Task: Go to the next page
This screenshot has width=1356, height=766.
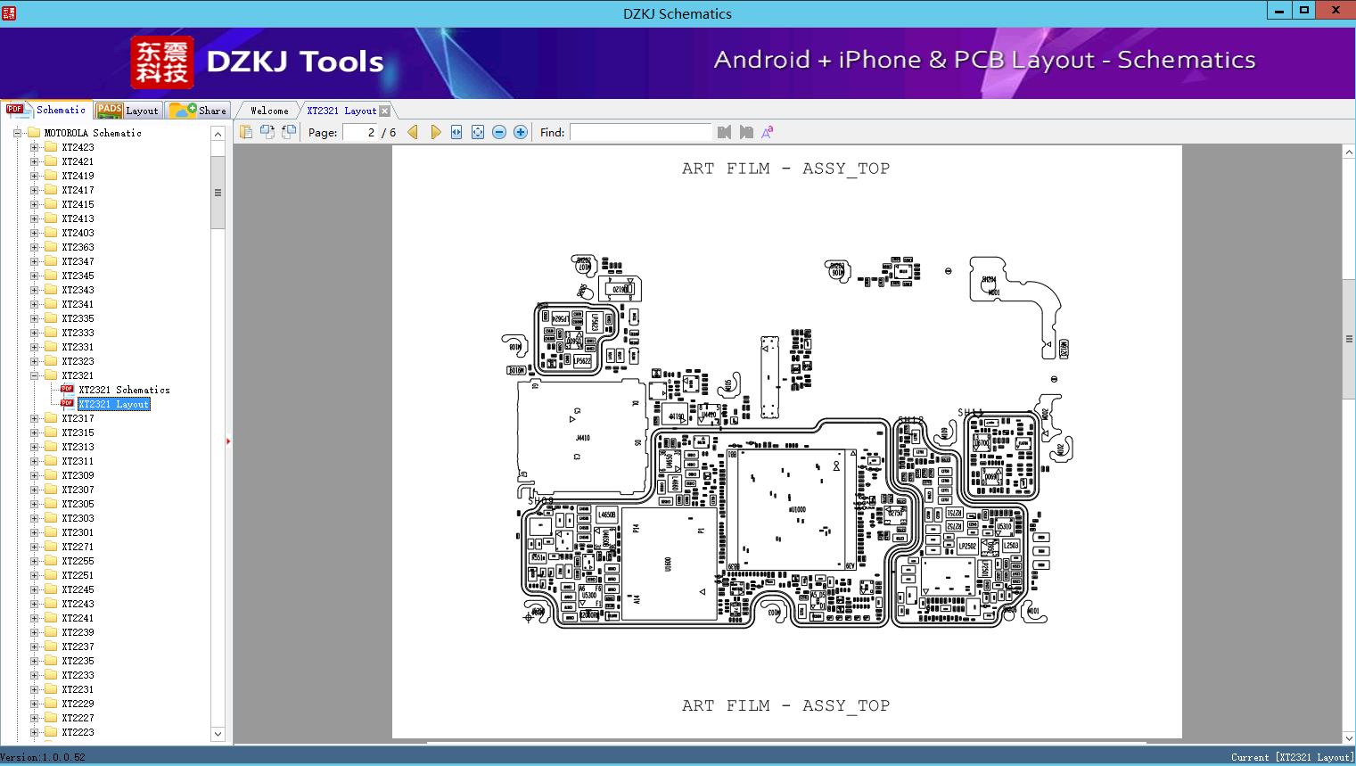Action: click(435, 132)
